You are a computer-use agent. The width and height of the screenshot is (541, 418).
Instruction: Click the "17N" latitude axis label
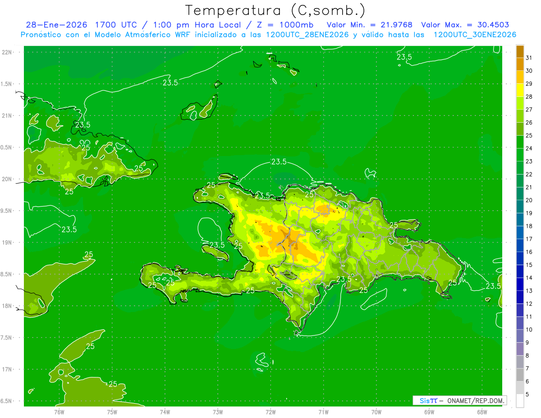pos(7,370)
